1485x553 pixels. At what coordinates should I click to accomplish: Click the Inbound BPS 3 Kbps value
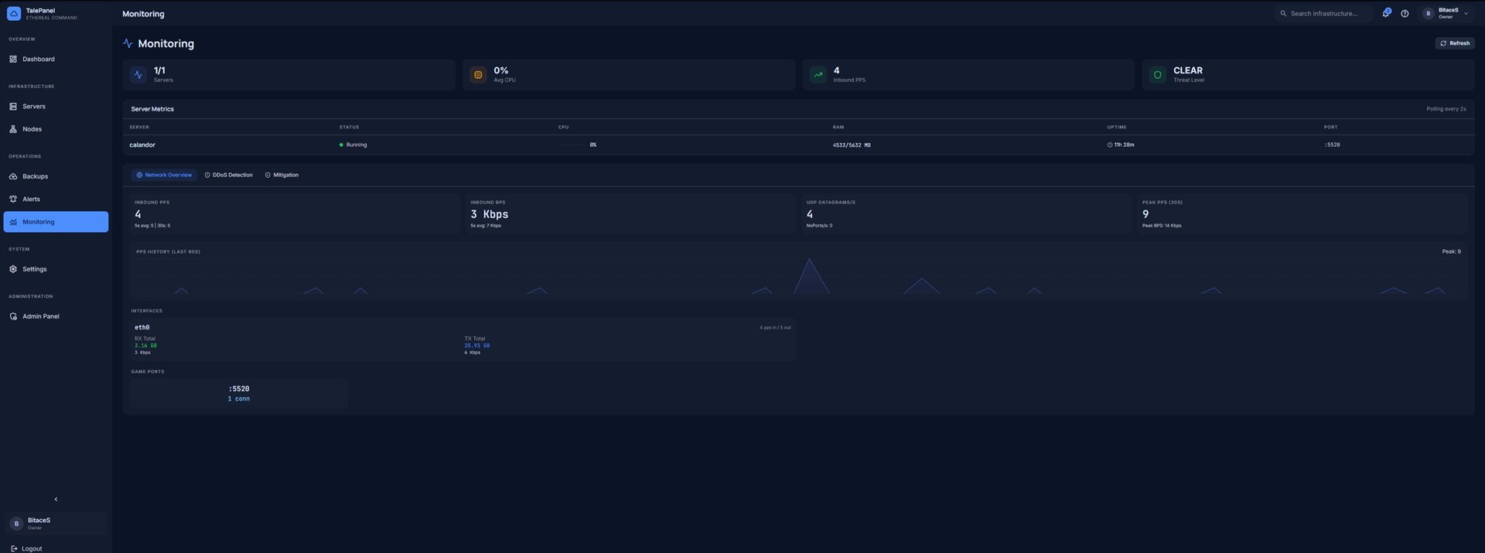[x=490, y=214]
